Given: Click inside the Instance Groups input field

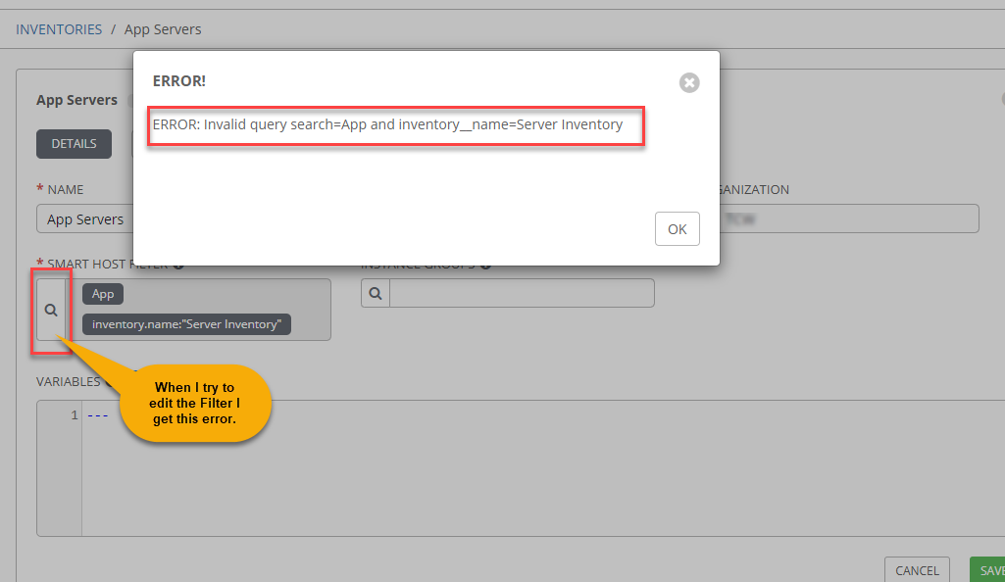Looking at the screenshot, I should [x=522, y=293].
